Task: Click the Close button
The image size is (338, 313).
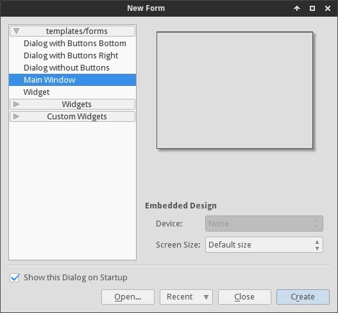Action: 244,297
